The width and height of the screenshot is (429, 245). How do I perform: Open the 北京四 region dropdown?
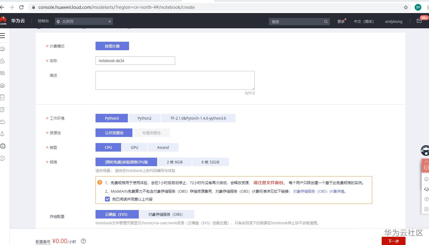tap(84, 21)
